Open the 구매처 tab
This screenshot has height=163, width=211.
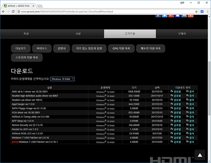tap(182, 34)
